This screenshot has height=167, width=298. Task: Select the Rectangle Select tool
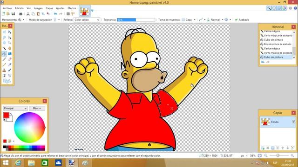click(x=4, y=32)
